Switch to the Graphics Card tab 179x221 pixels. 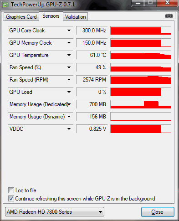[x=21, y=17]
